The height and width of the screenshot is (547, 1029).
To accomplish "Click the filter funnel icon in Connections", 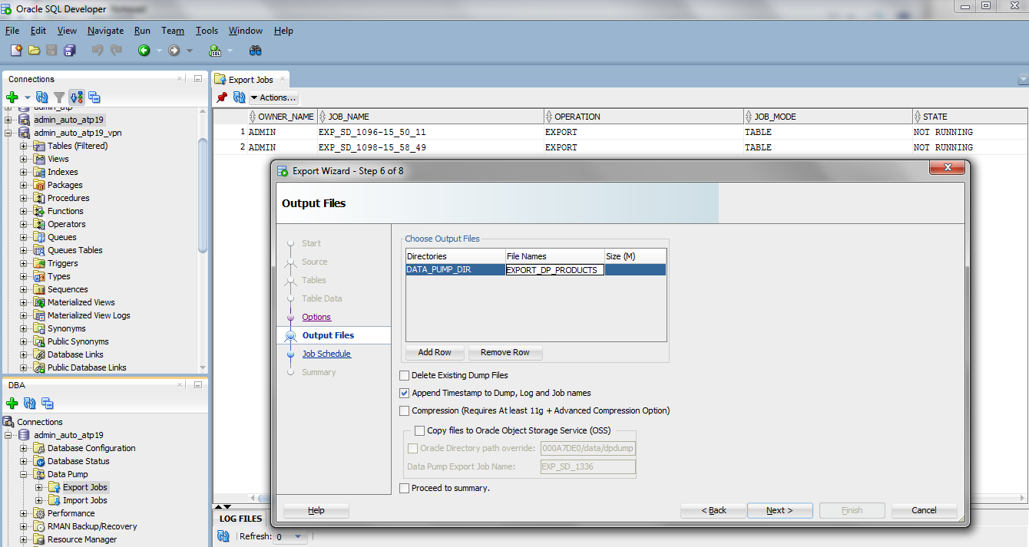I will pyautogui.click(x=59, y=97).
